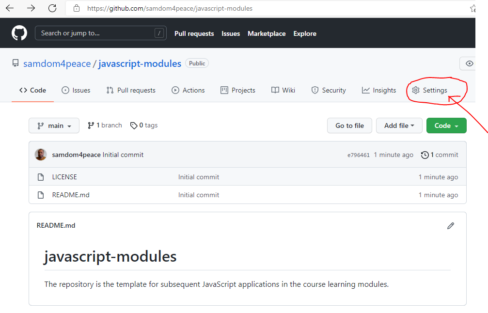The image size is (488, 313).
Task: Expand the Add file dropdown
Action: (399, 125)
